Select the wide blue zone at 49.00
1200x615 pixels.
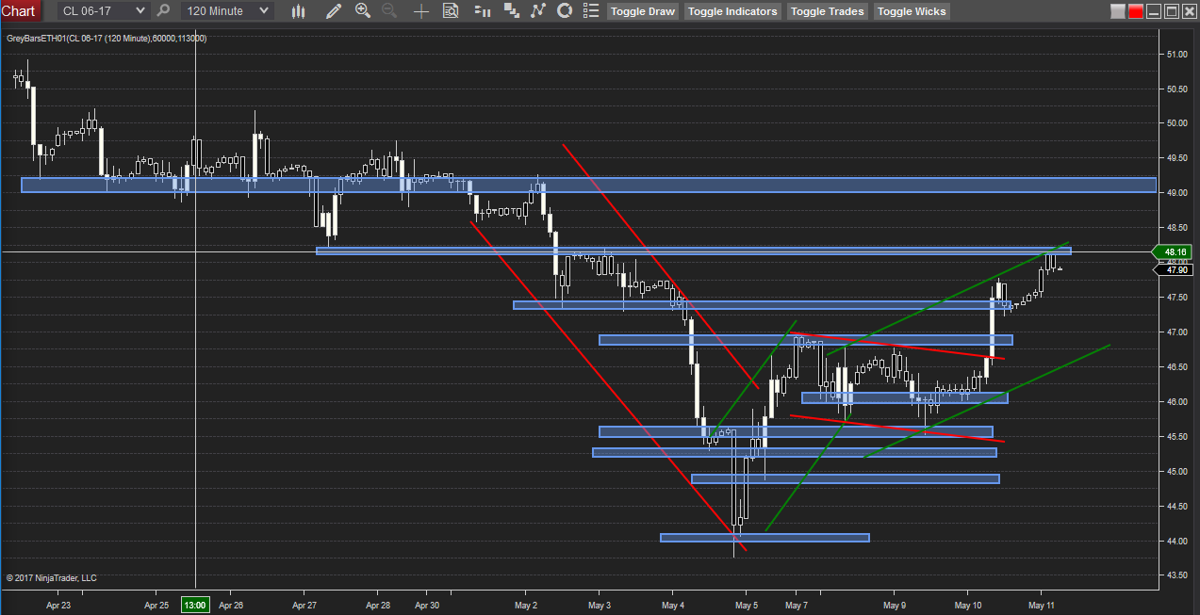click(x=588, y=185)
